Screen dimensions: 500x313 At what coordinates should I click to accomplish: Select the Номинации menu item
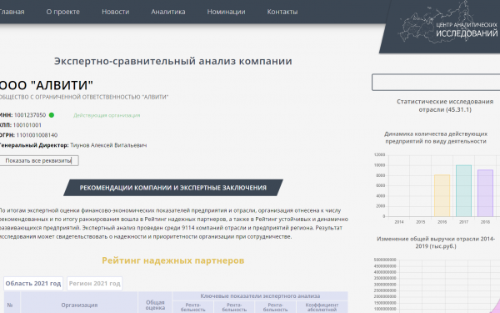[x=226, y=12]
